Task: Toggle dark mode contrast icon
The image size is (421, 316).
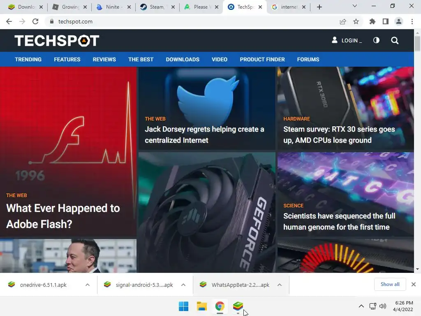Action: [377, 40]
